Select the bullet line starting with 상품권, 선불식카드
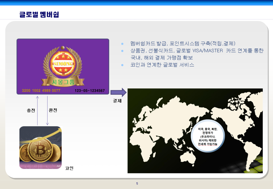273x189 pixels. (x=197, y=51)
